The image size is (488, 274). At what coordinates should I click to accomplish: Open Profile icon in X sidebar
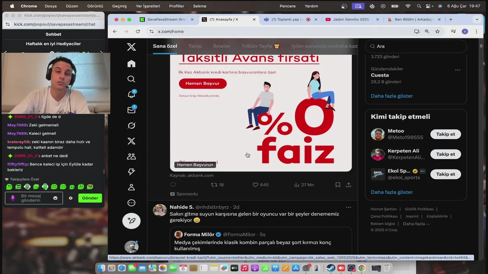point(131,187)
